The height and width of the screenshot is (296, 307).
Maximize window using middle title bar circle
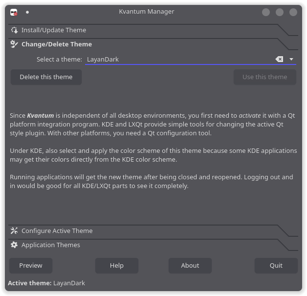pos(280,12)
